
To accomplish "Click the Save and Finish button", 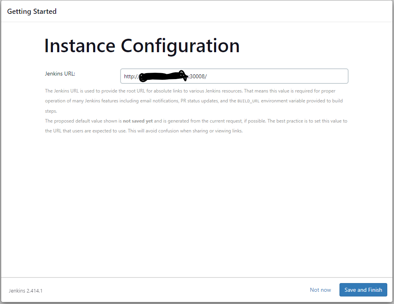I will point(363,290).
